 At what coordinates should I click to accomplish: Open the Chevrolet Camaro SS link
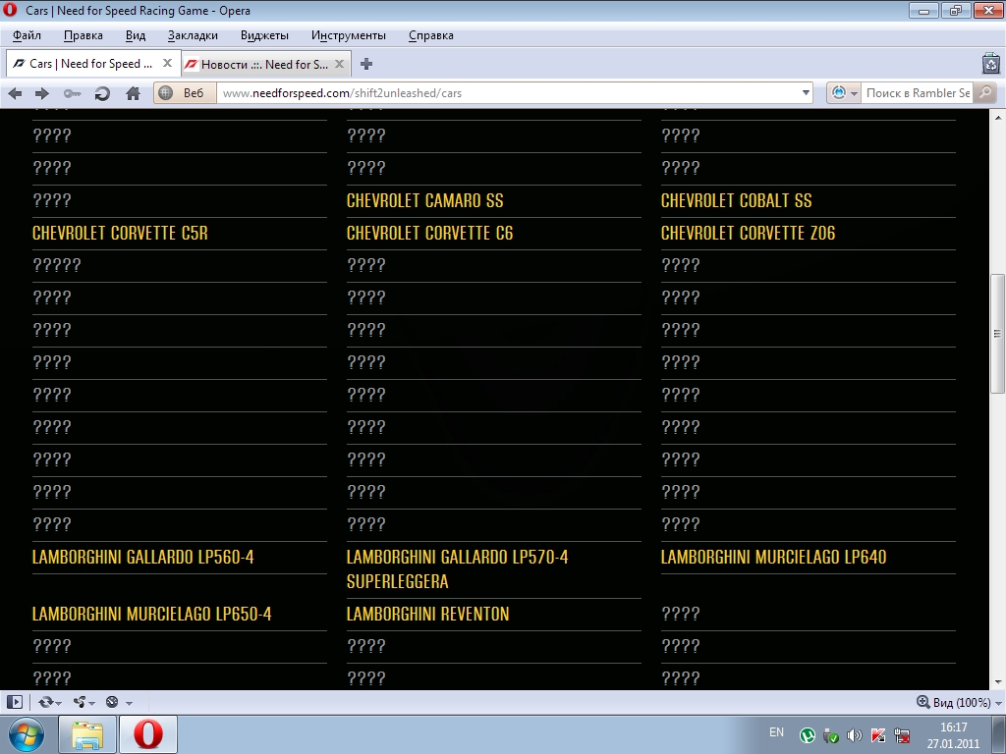(x=424, y=200)
